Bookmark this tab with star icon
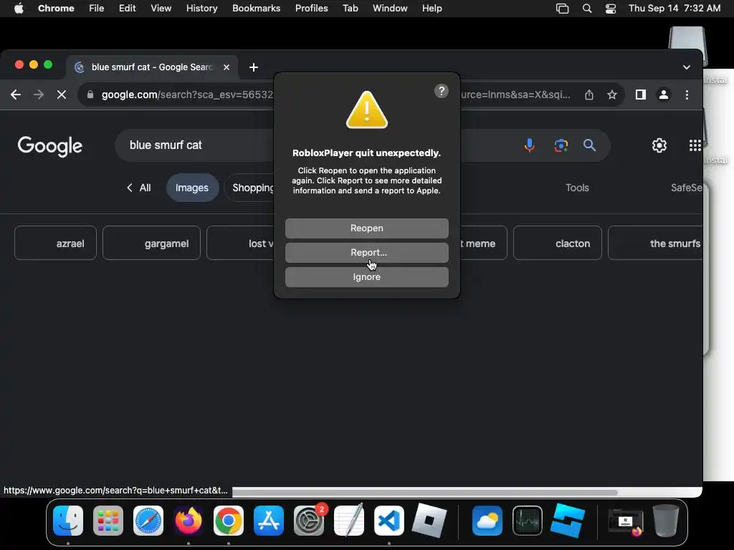The image size is (734, 550). [611, 95]
